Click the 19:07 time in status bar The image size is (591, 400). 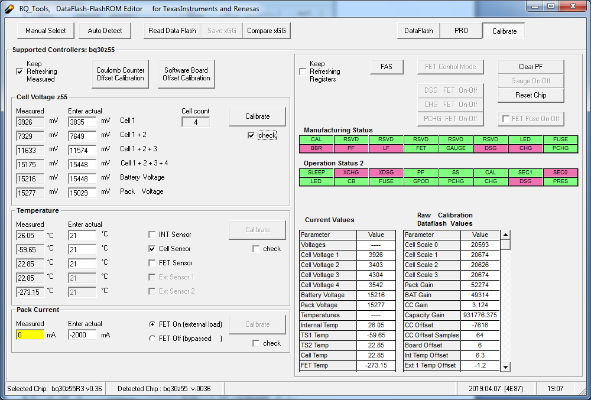click(x=555, y=389)
